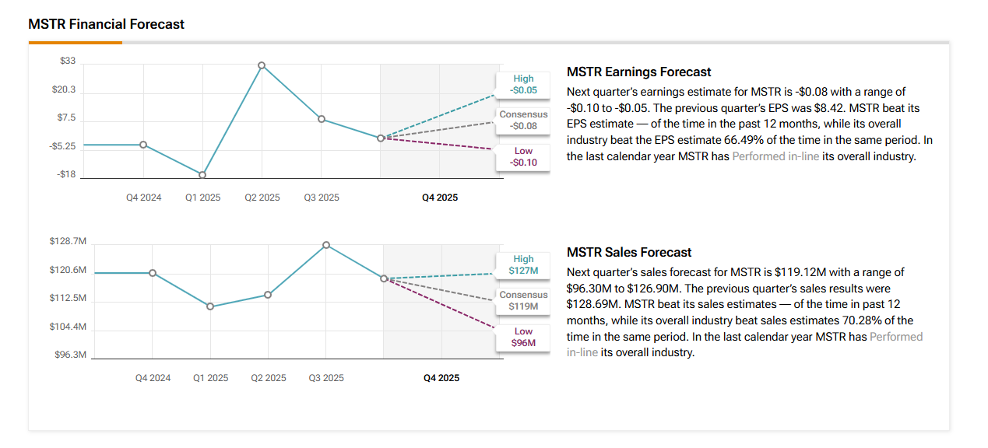Select the sales Consensus $119M forecast label

point(523,301)
